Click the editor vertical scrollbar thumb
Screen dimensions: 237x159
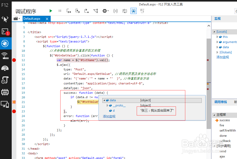[x=209, y=84]
